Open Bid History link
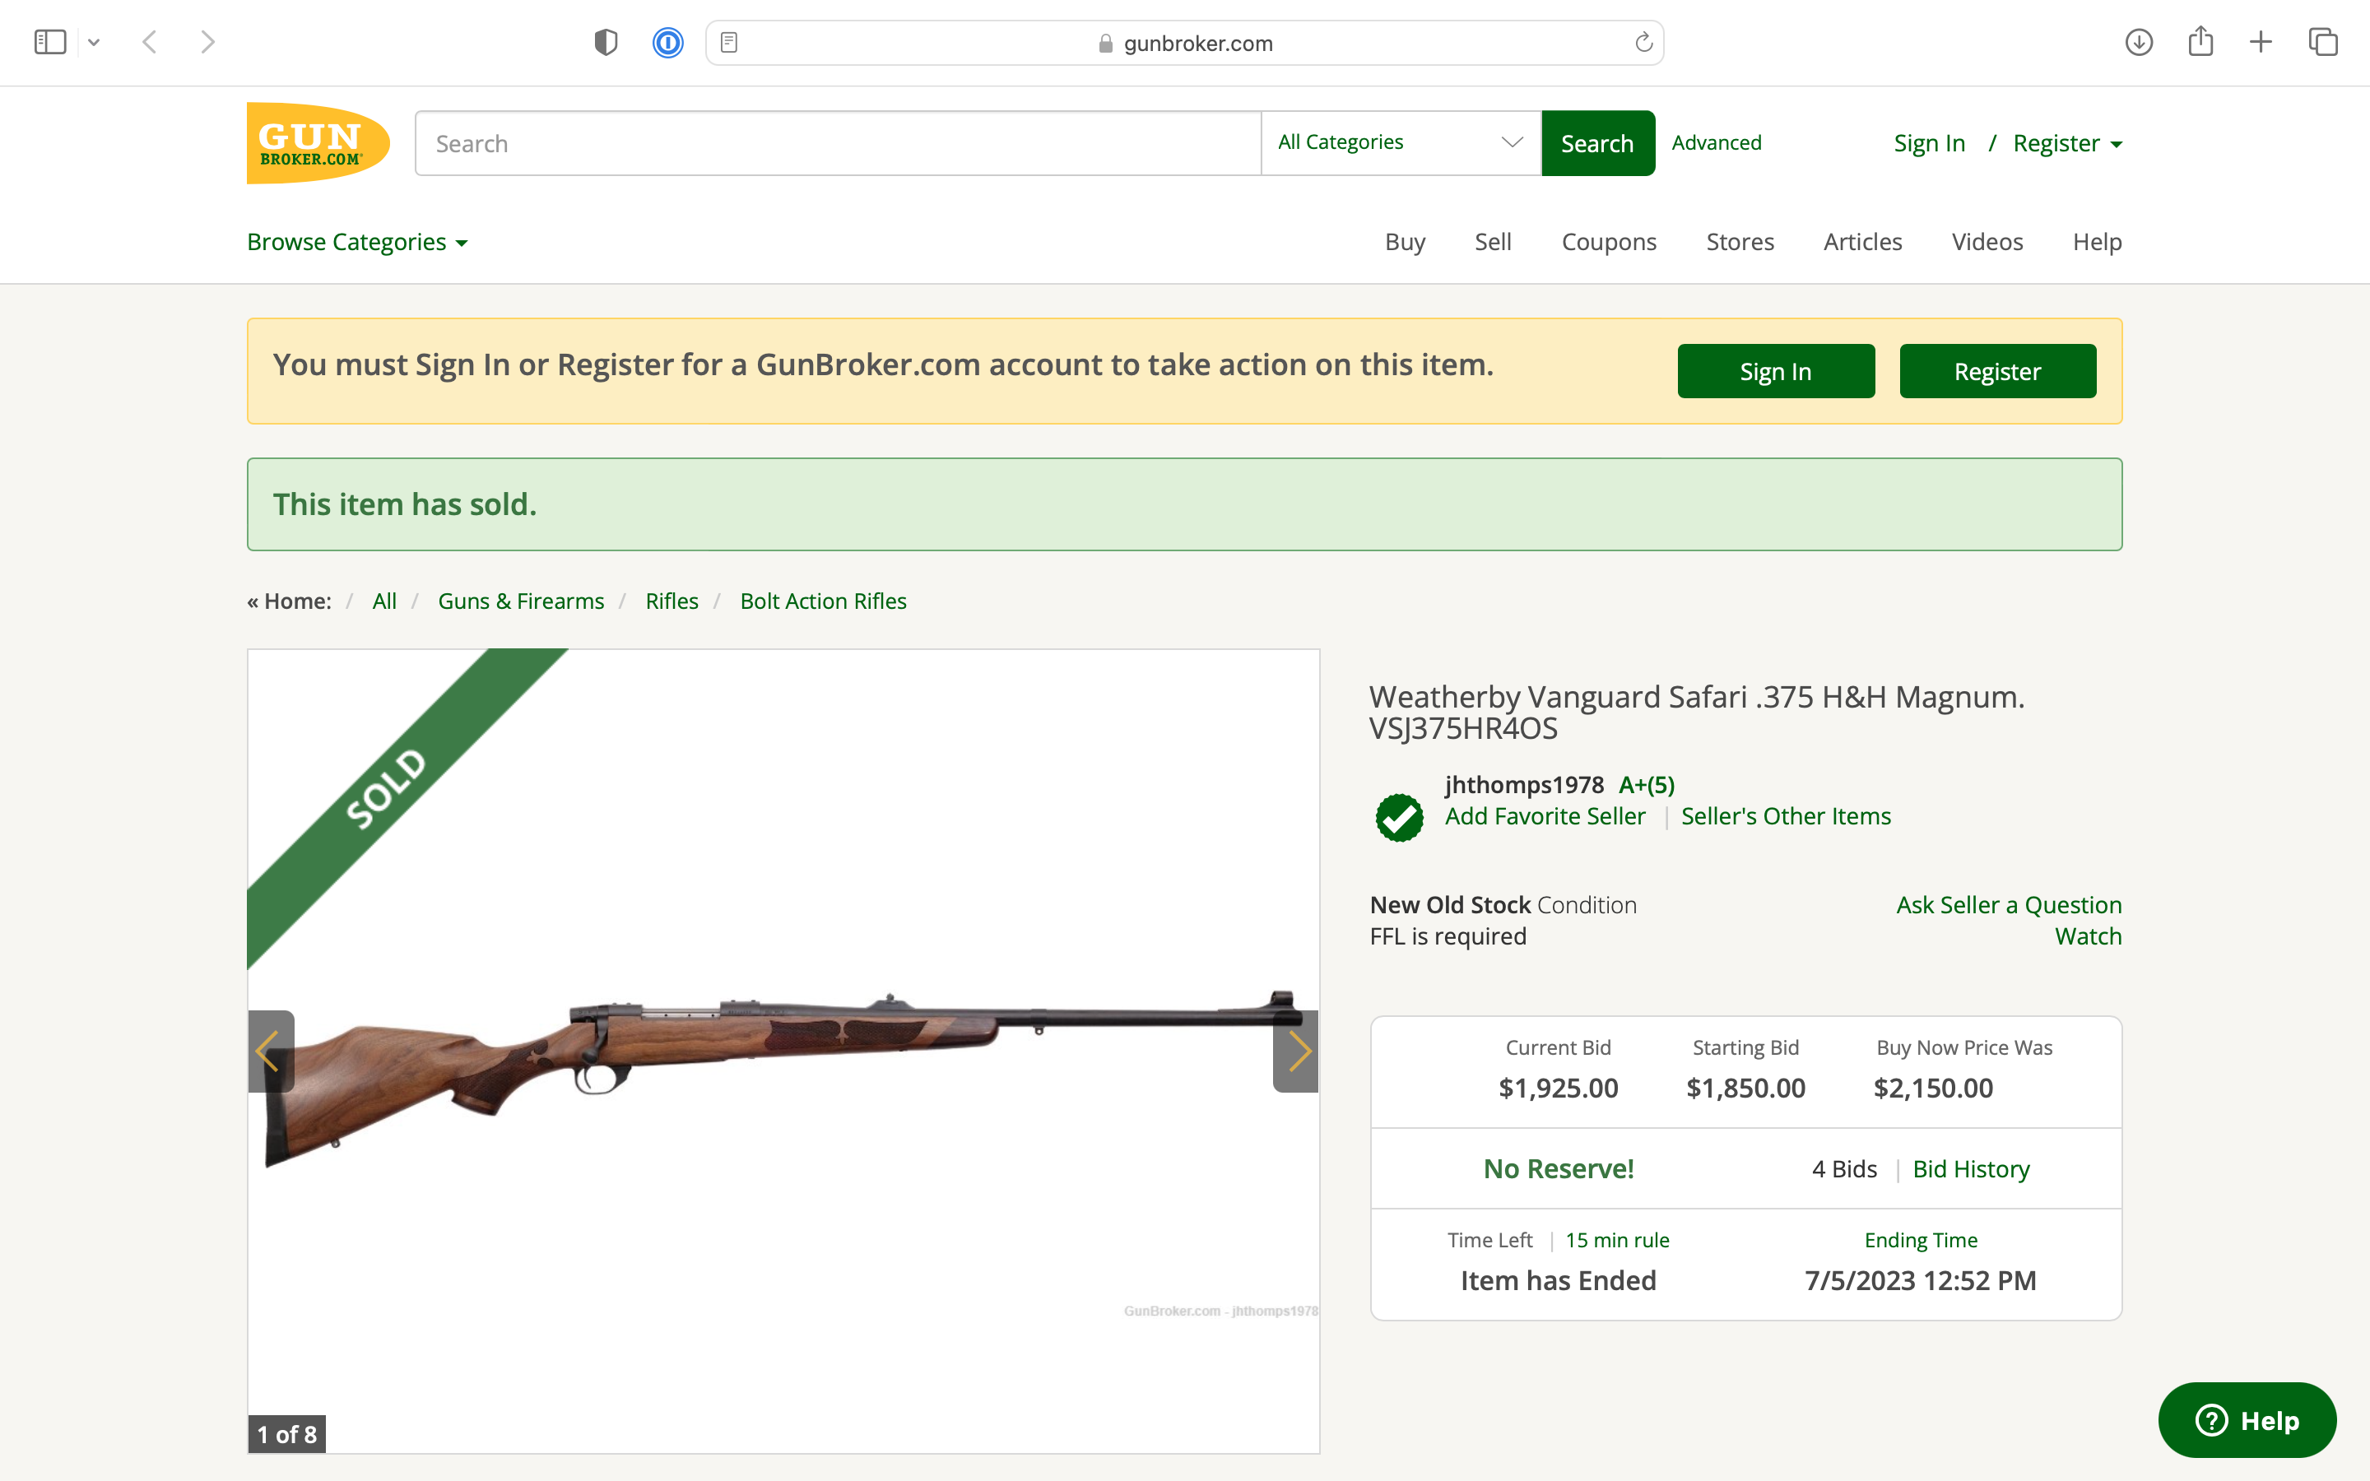2370x1481 pixels. pos(1970,1168)
